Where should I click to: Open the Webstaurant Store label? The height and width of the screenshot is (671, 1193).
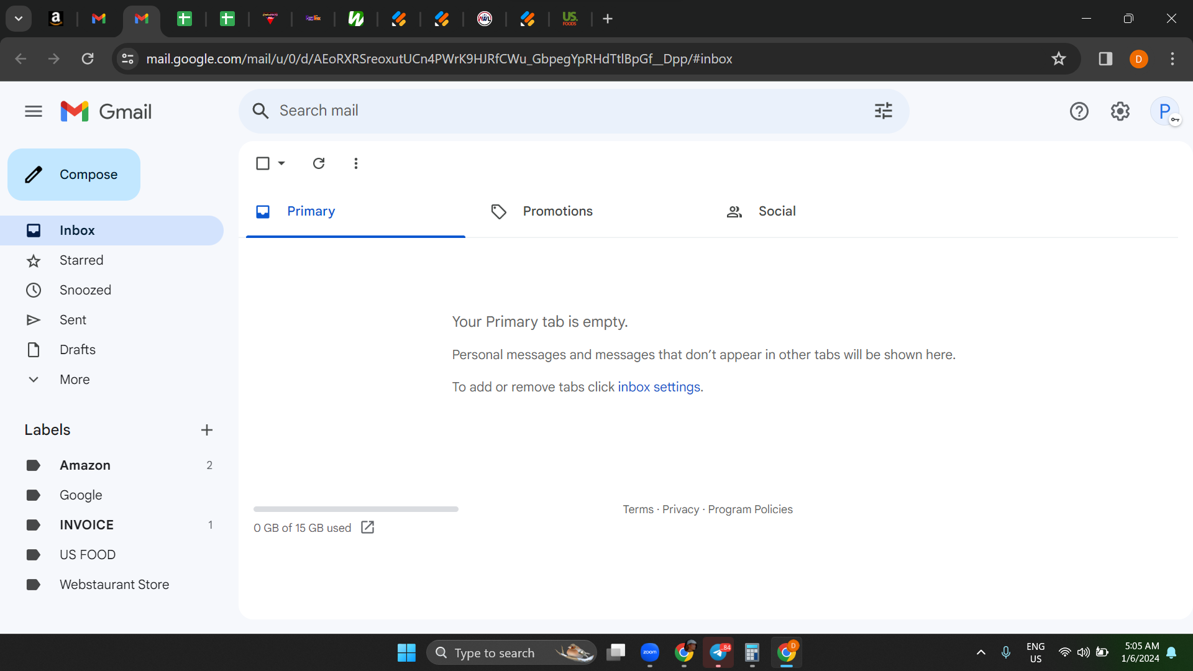(112, 585)
